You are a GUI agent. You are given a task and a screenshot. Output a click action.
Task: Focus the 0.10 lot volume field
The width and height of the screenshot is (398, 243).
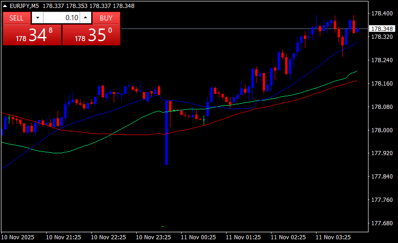pyautogui.click(x=61, y=18)
